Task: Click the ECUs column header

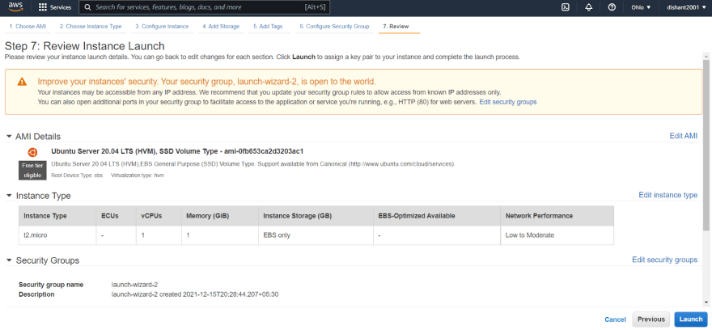Action: point(117,216)
